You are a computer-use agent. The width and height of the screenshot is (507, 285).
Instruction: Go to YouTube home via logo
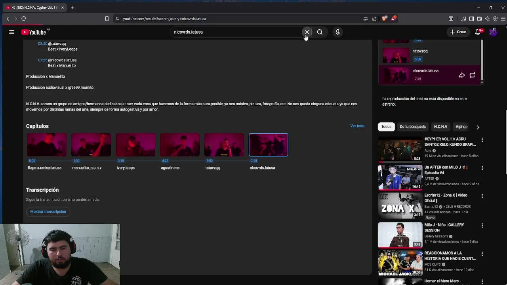click(x=34, y=32)
